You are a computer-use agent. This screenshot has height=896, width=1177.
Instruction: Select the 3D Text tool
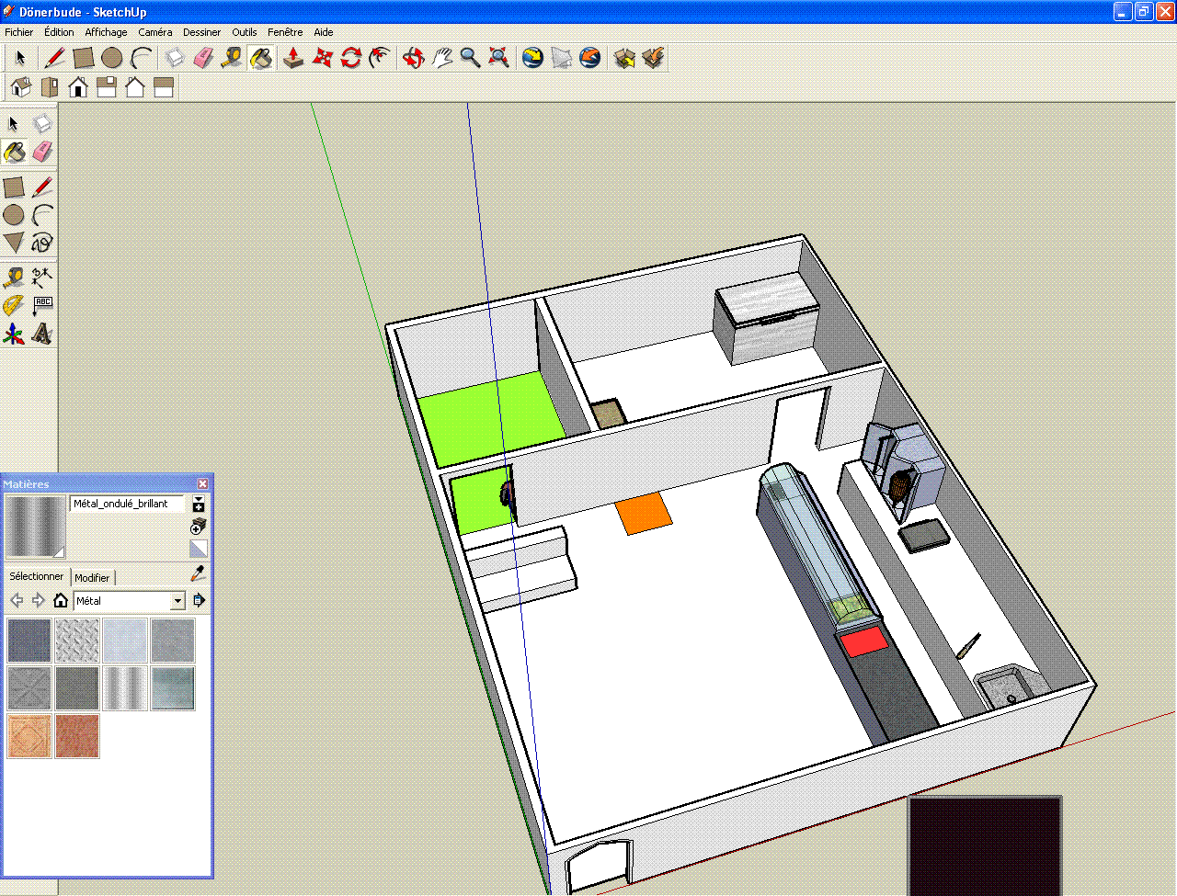pos(42,334)
